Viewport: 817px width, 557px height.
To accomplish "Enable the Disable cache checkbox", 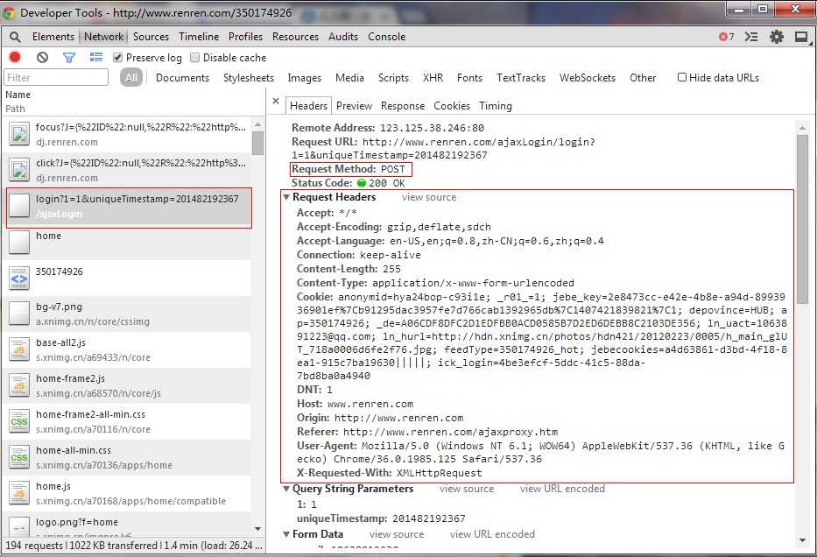I will (195, 57).
